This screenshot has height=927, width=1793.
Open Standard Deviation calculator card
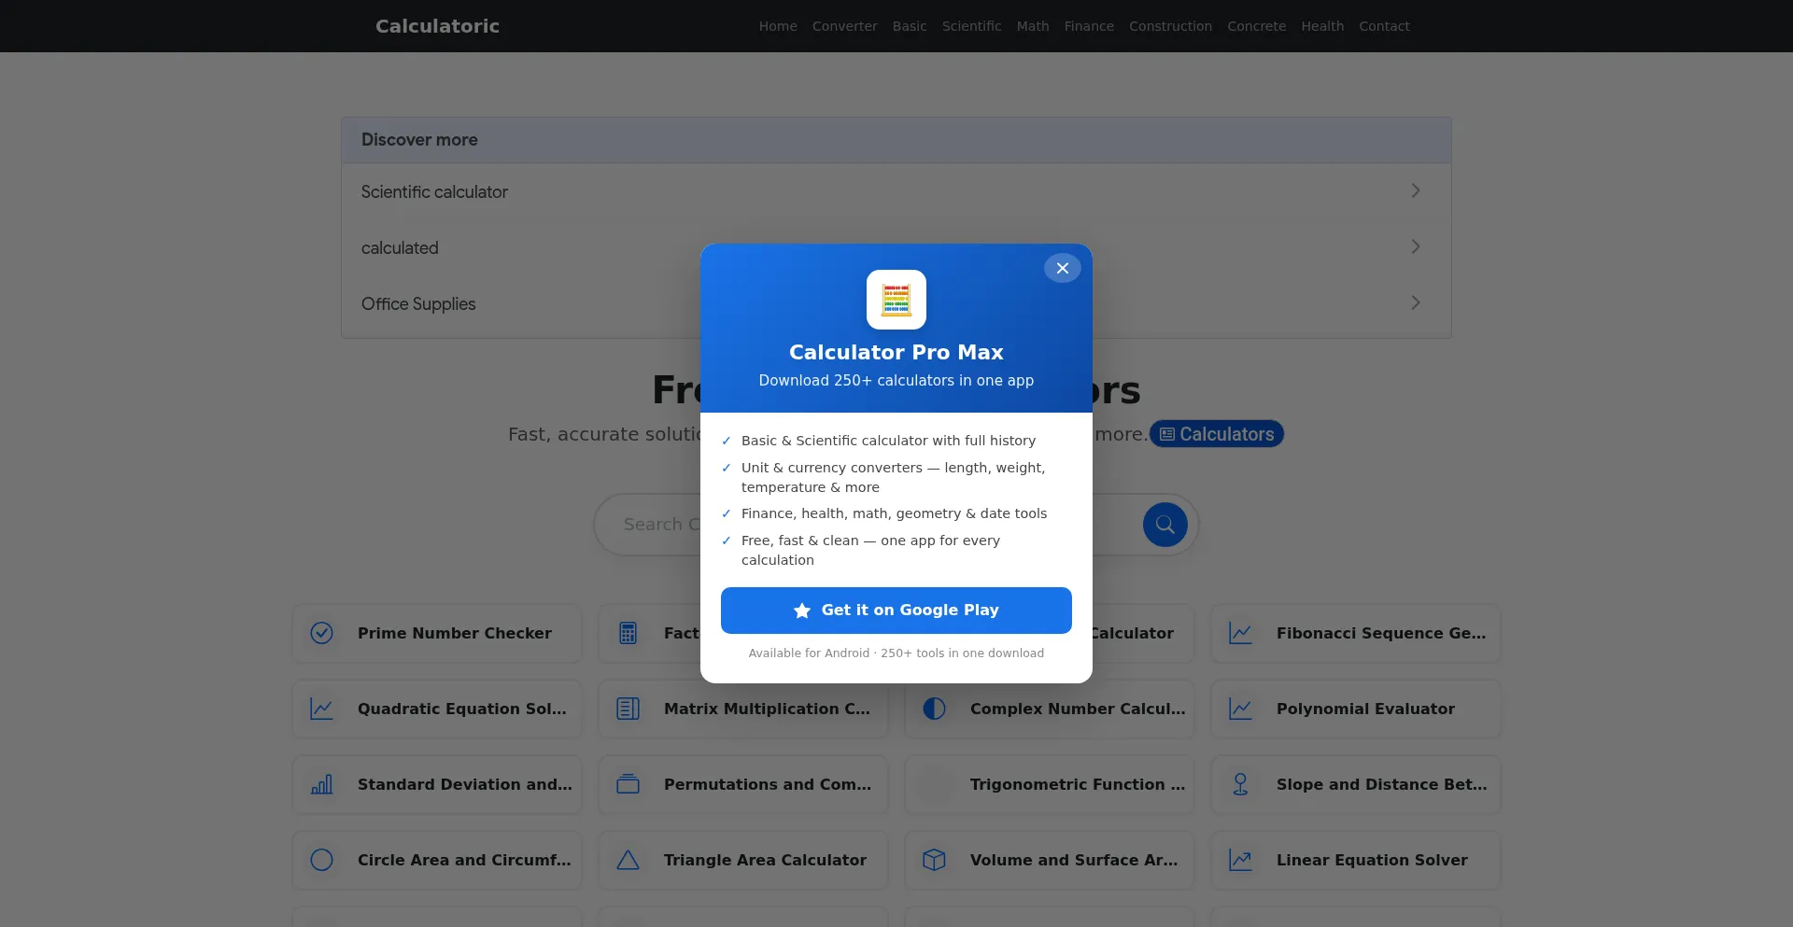[437, 784]
